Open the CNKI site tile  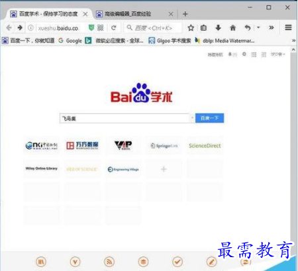[41, 145]
